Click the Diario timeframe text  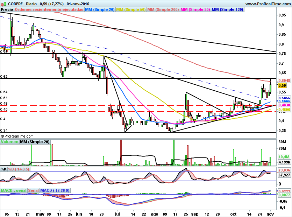31,4
